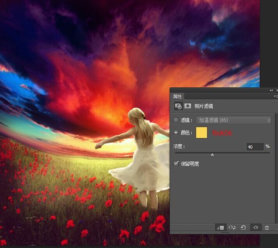Collapse the panel with double-arrow icon

(x=271, y=90)
